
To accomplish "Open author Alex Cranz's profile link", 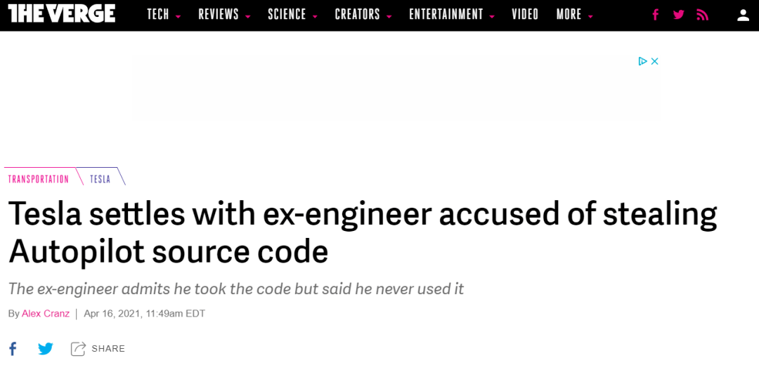I will pos(46,314).
